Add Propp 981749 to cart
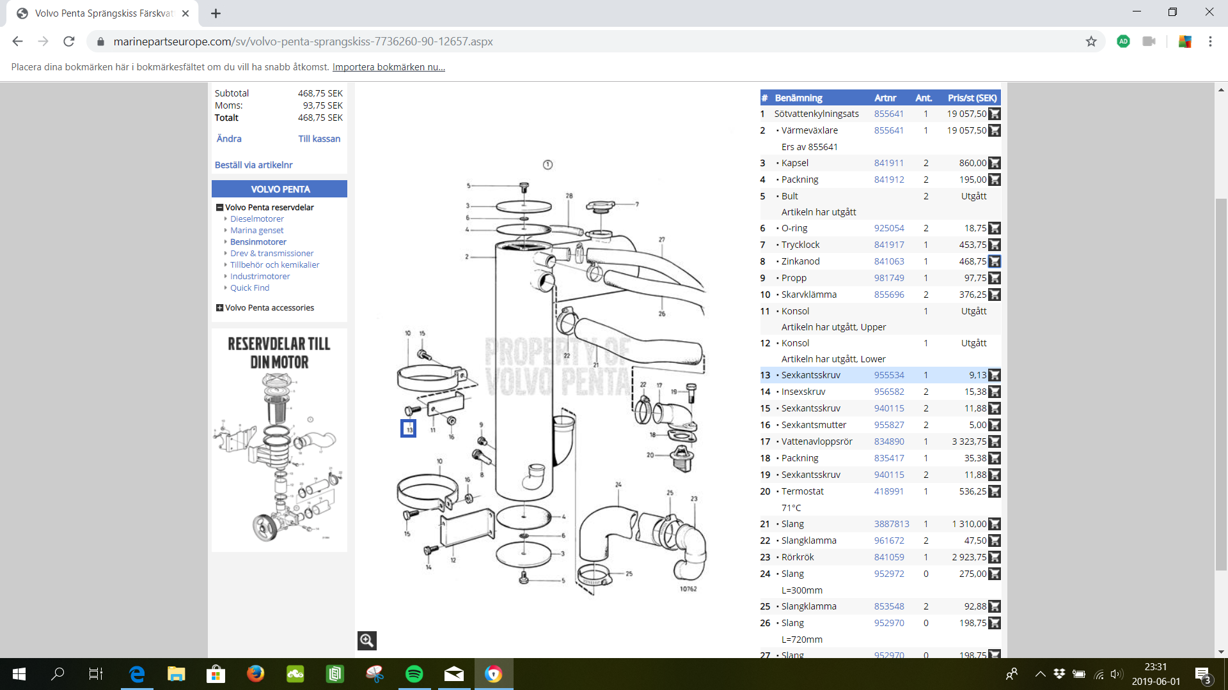 point(995,278)
